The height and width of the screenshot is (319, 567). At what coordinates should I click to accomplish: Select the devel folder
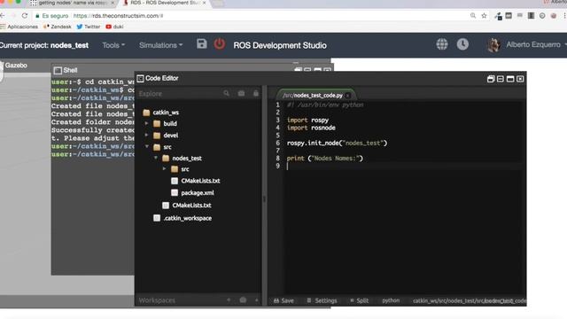click(x=171, y=136)
